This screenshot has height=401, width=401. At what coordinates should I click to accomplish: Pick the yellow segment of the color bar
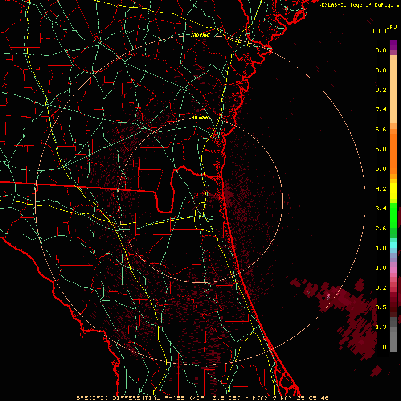393,191
